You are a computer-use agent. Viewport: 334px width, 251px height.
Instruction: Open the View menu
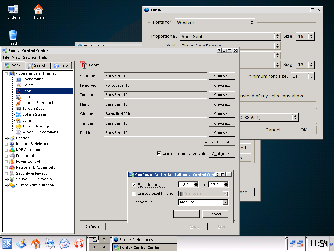tap(16, 57)
